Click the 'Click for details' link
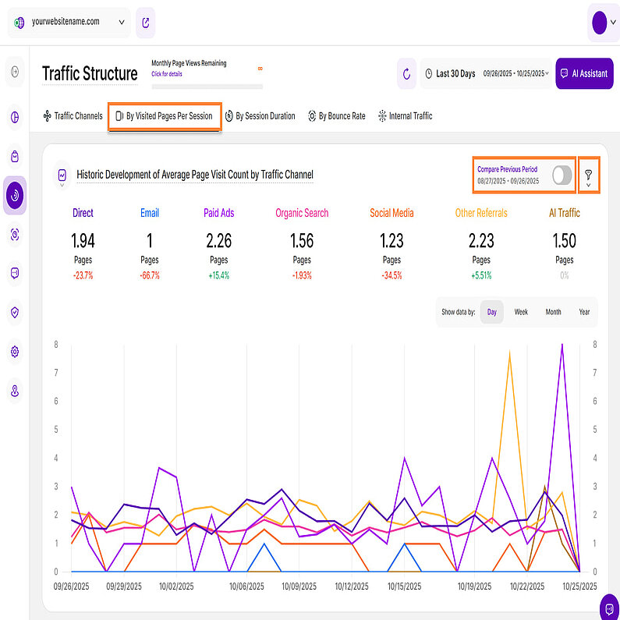The width and height of the screenshot is (620, 620). click(167, 74)
